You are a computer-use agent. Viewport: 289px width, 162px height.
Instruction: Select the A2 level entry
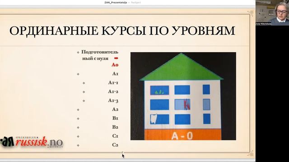coord(115,109)
